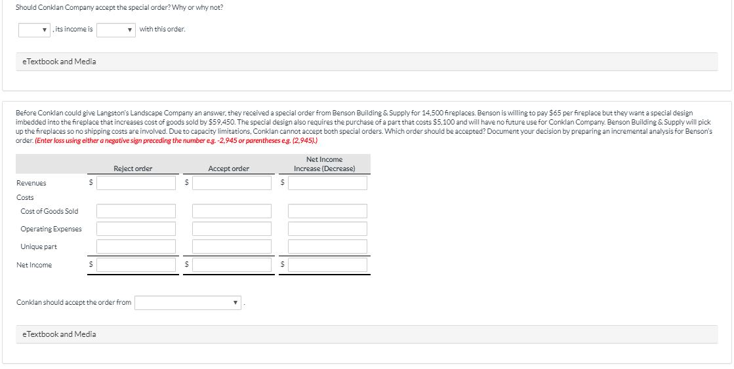Open 'Conklan should accept the order from' dropdown

pos(188,303)
